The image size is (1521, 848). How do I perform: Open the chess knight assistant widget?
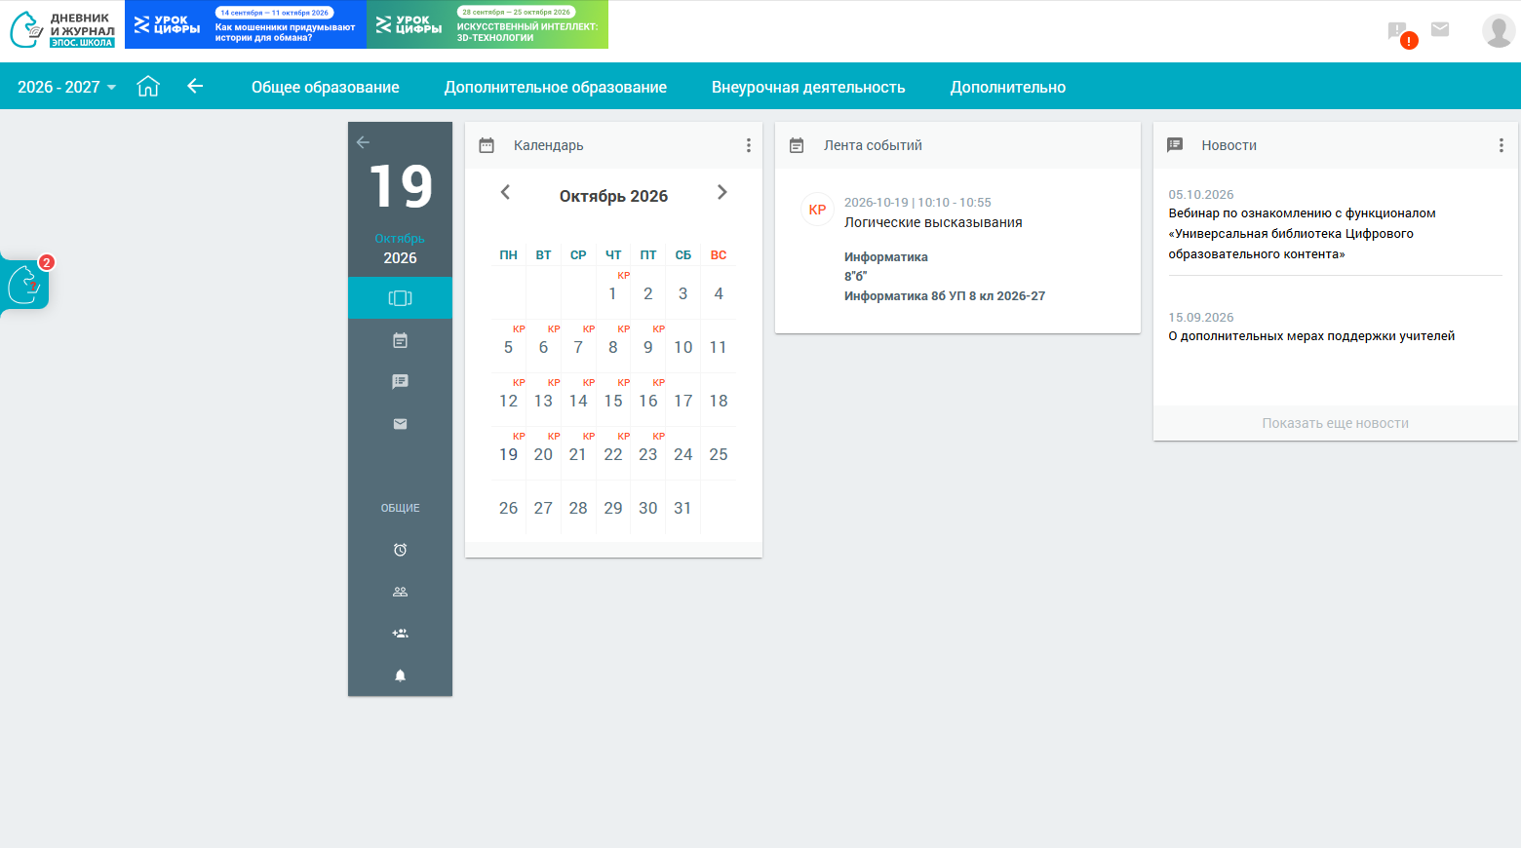click(25, 285)
